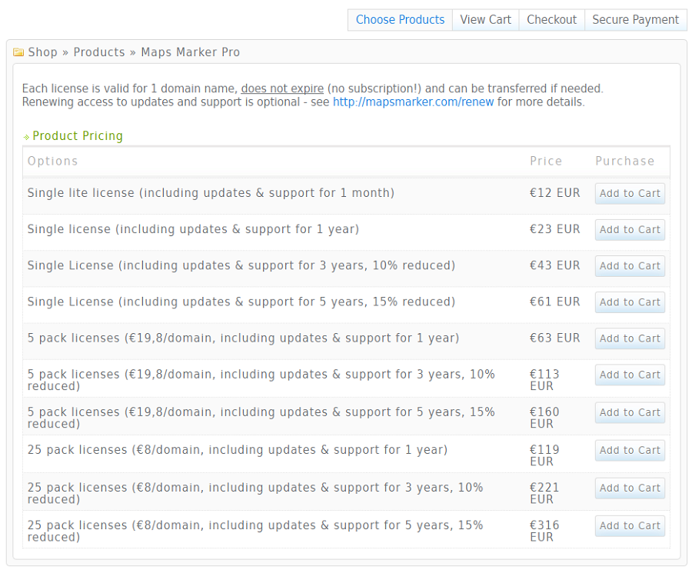Screen dimensions: 692x570
Task: Go to the Secure Payment tab
Action: [x=636, y=19]
